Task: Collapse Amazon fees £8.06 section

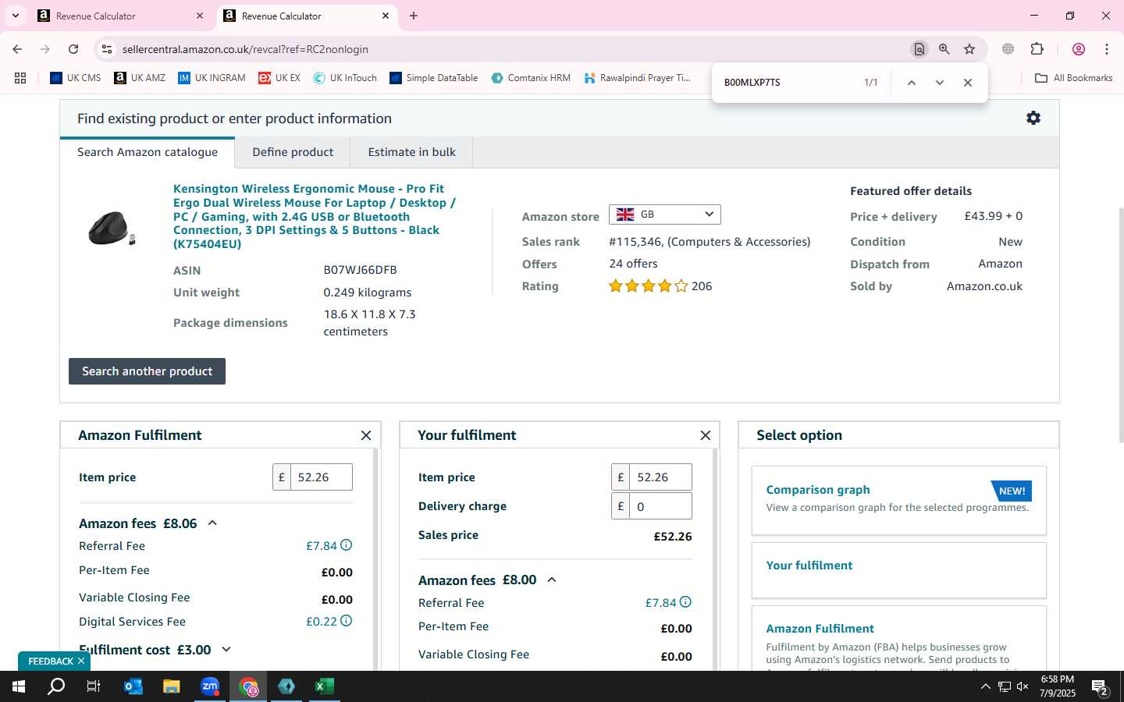Action: pyautogui.click(x=212, y=523)
